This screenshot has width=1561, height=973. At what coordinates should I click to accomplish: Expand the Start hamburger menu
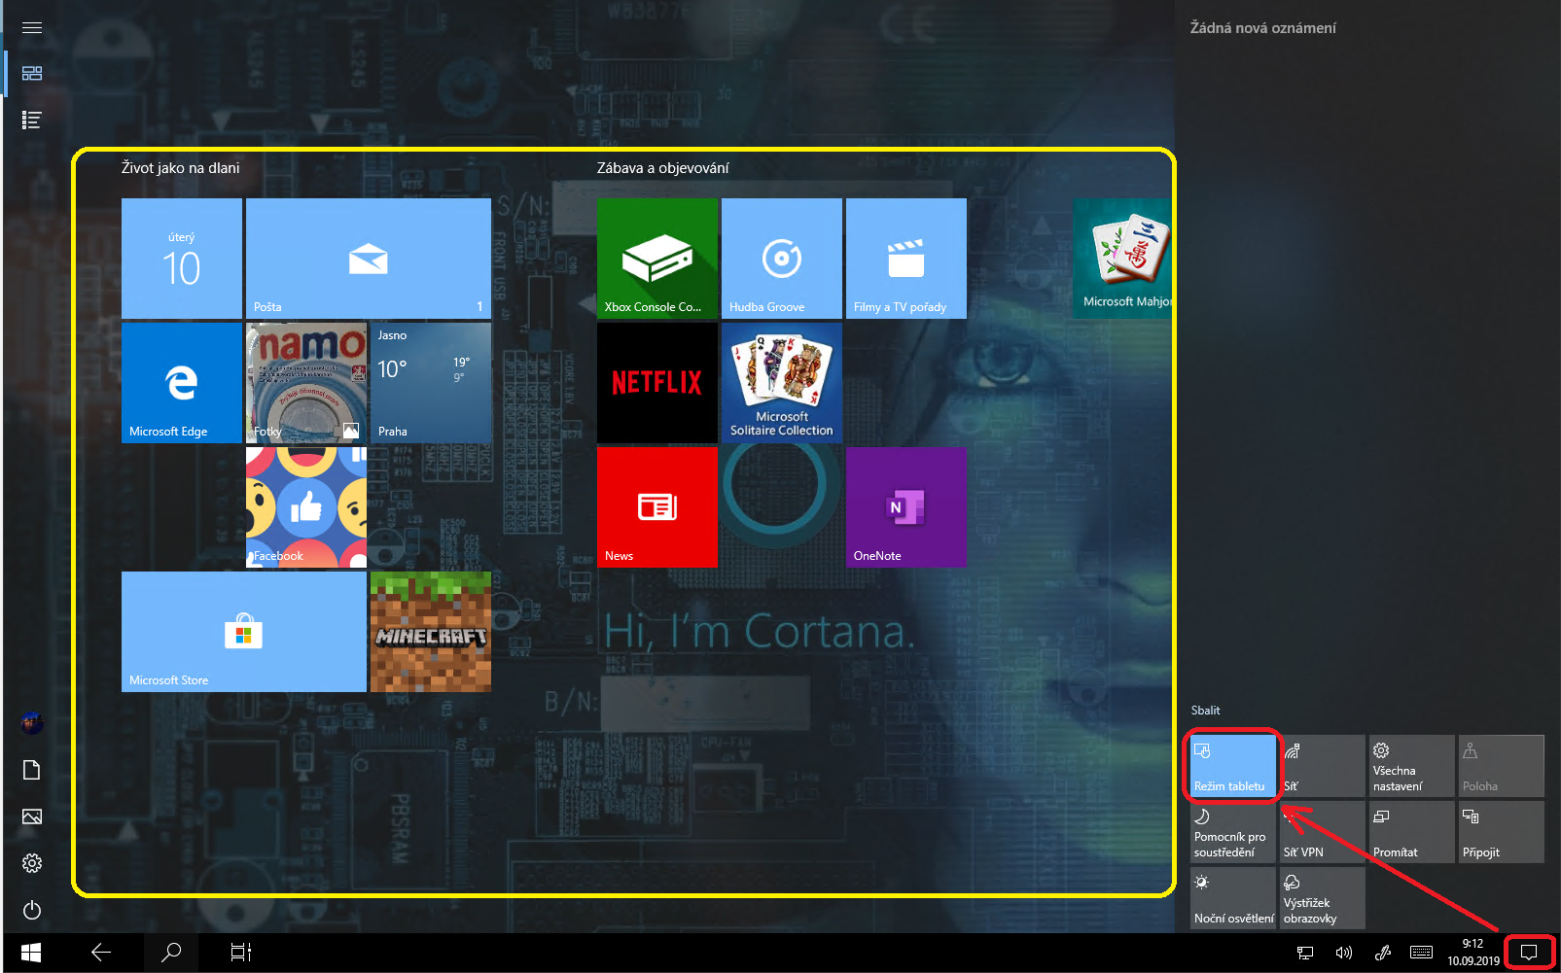point(32,27)
